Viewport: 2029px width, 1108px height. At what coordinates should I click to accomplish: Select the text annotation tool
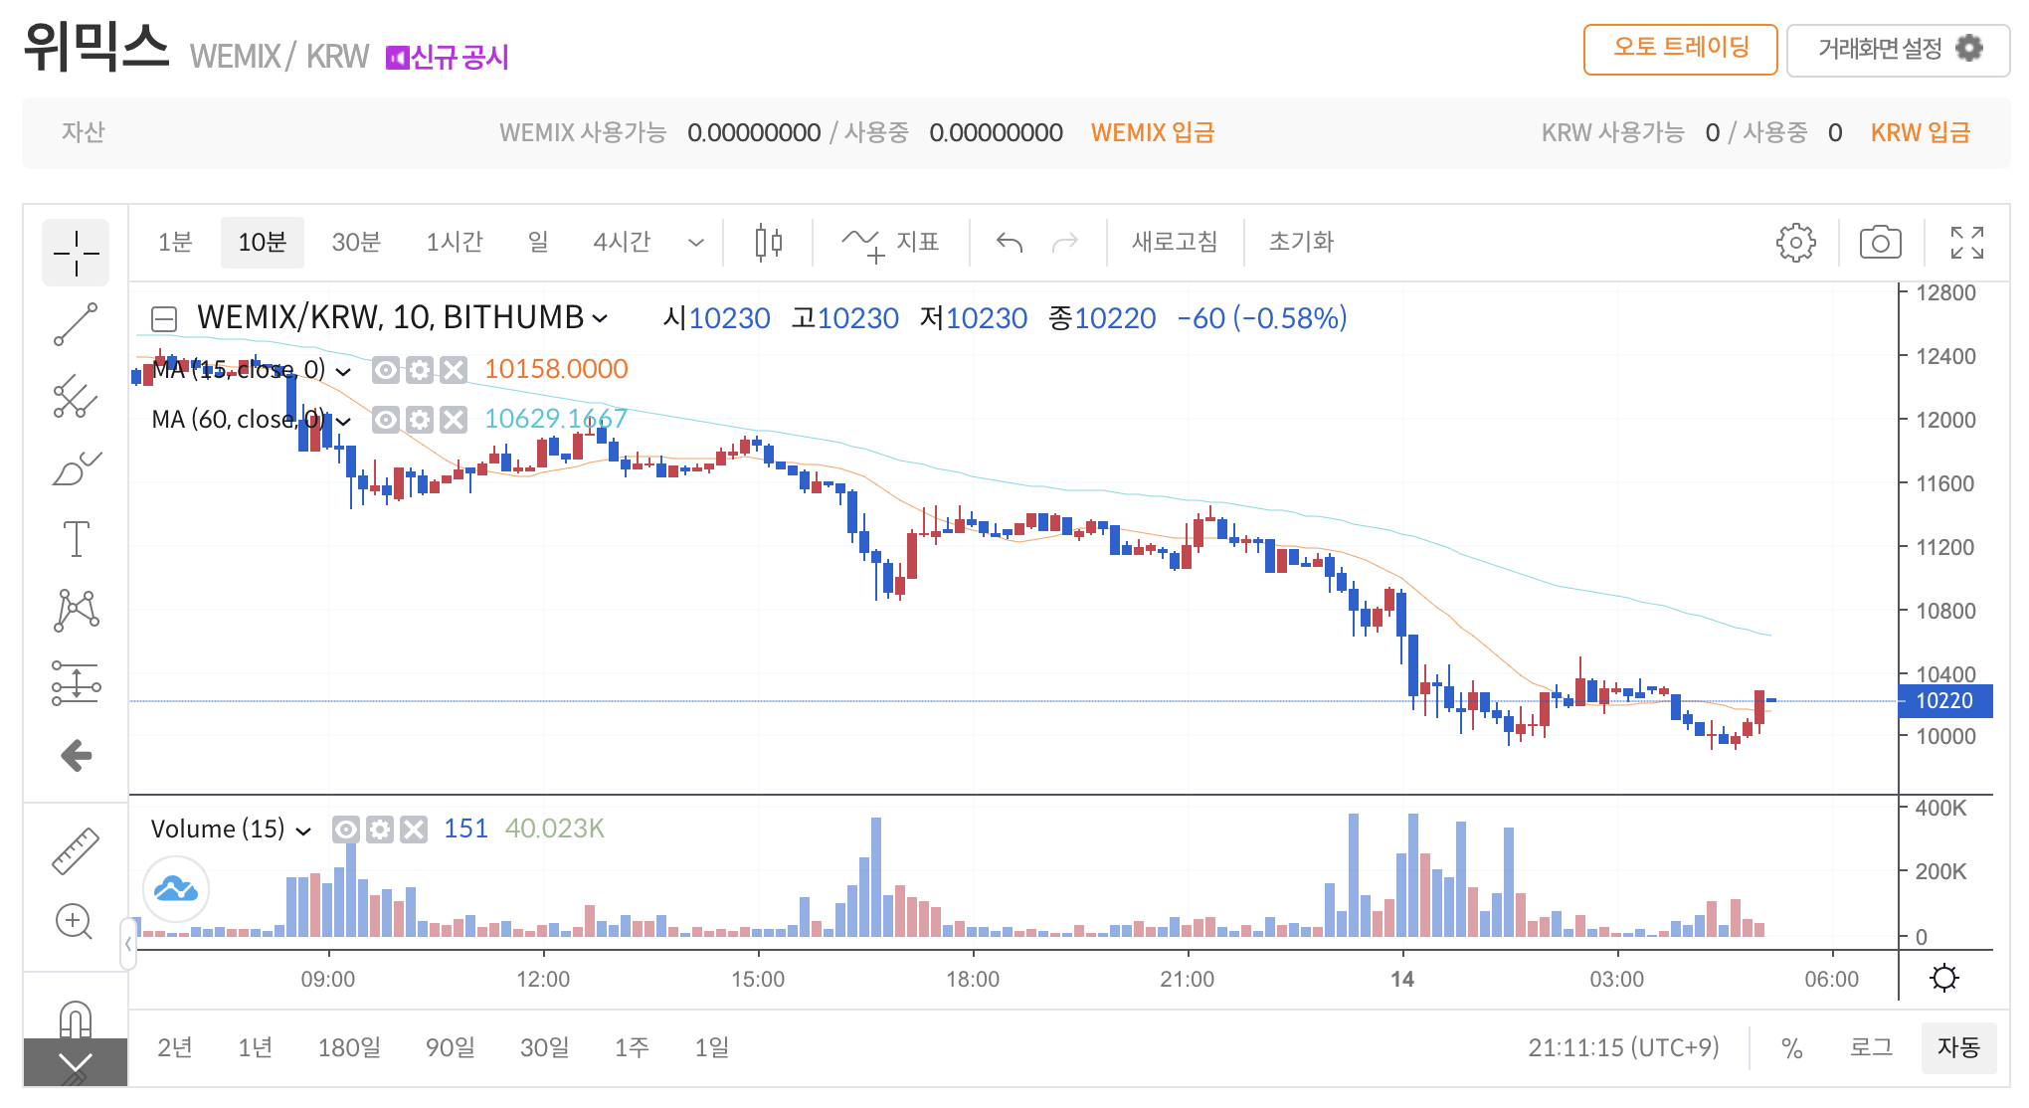click(x=76, y=539)
